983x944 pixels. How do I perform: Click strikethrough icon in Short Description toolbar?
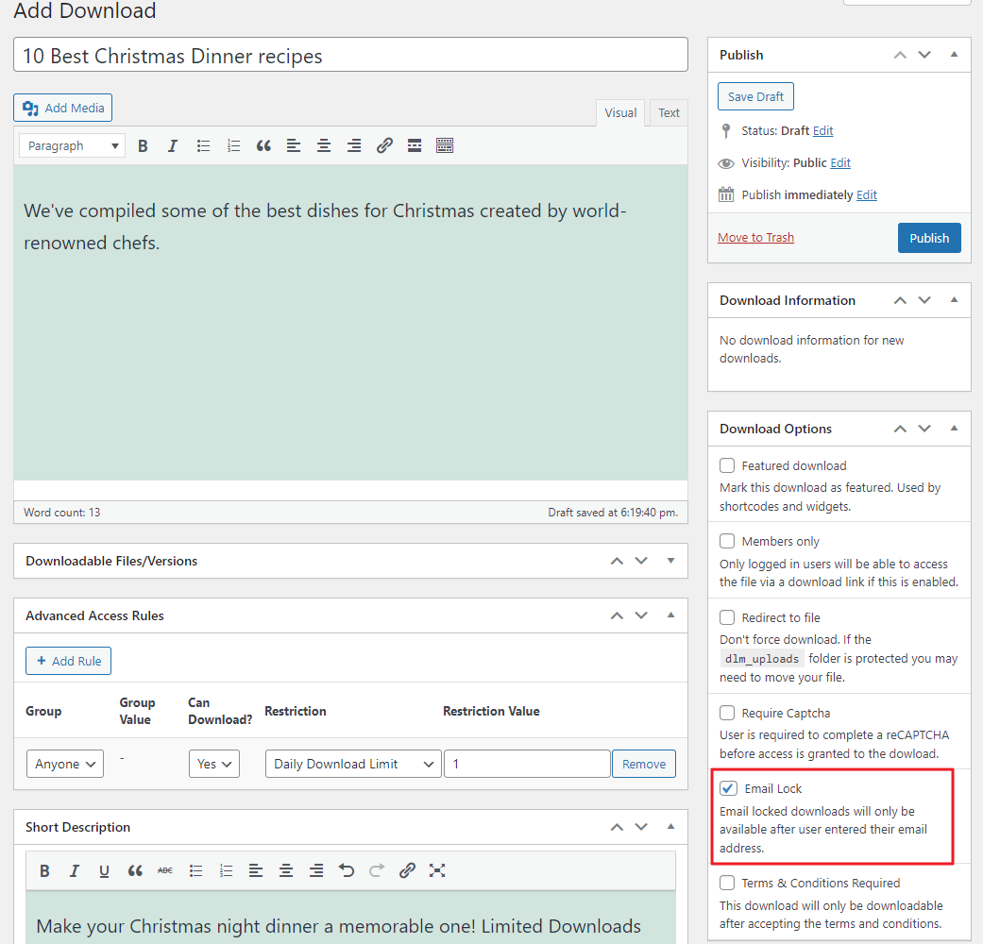(165, 870)
